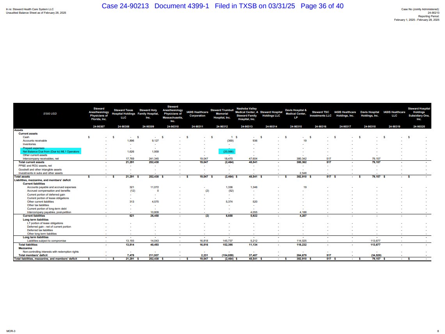This screenshot has height=334, width=445.
Task: Select 'Non-controlling interests with redemption rights' label
Action: (51, 252)
